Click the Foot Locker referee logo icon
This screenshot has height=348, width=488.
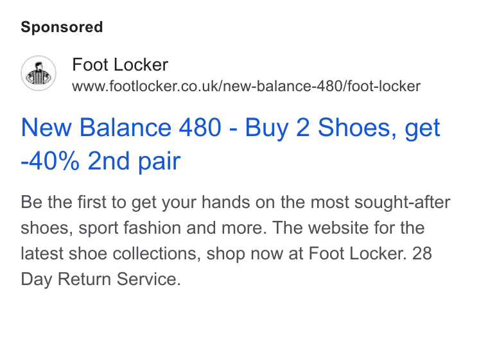[39, 73]
